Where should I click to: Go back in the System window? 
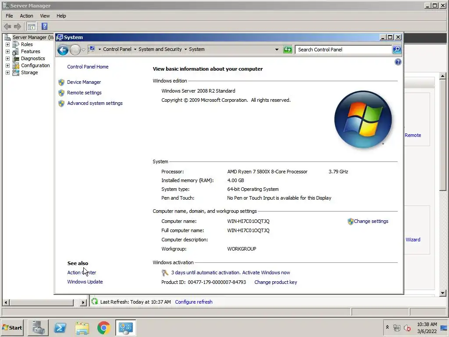(63, 50)
